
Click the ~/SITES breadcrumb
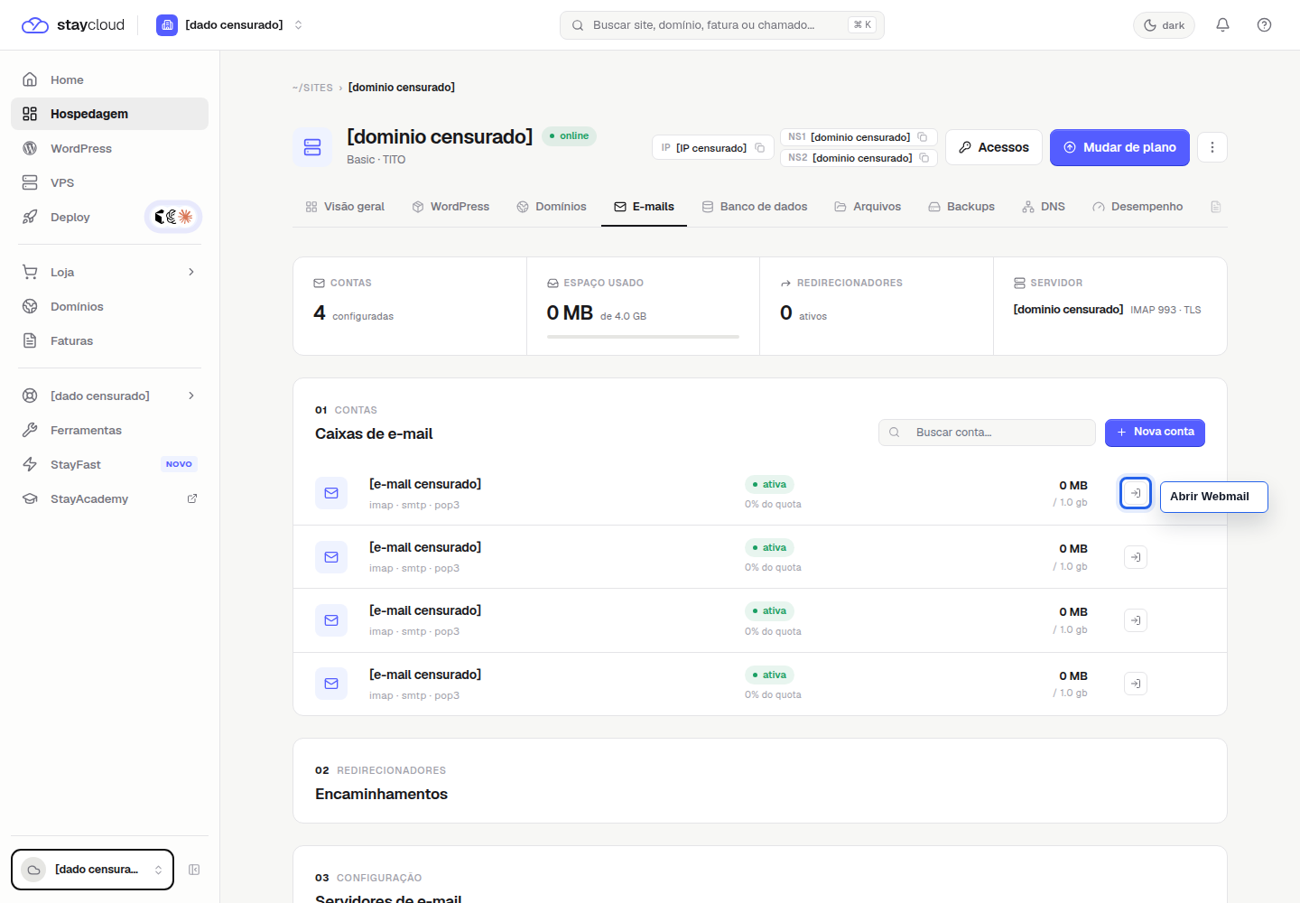click(x=312, y=88)
